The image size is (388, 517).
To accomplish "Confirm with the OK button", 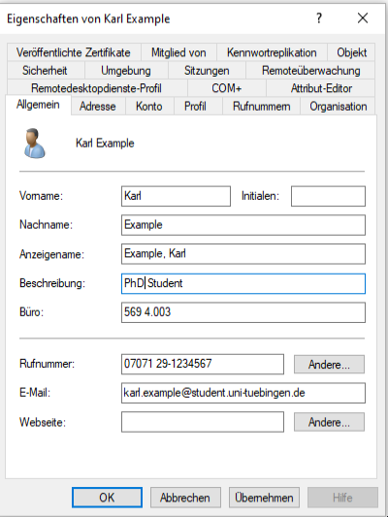I will [x=107, y=498].
